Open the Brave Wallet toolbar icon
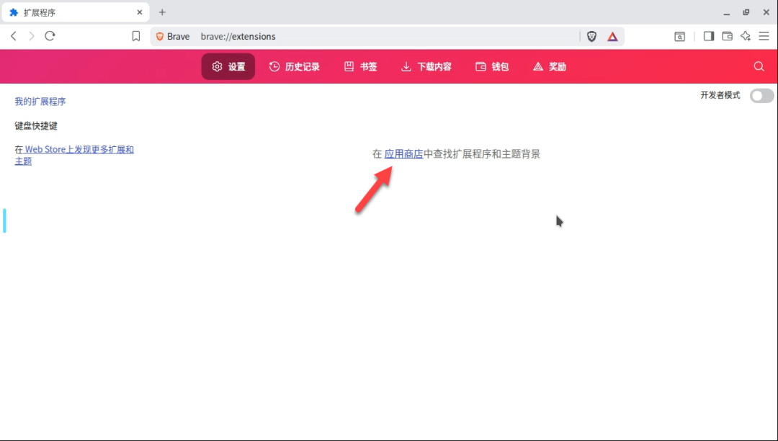Image resolution: width=778 pixels, height=441 pixels. click(727, 36)
